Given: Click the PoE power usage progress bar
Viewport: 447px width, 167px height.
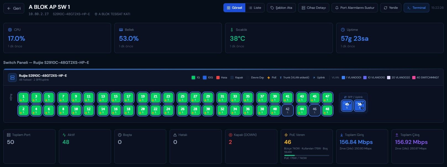Looking at the screenshot, I should coord(307,155).
